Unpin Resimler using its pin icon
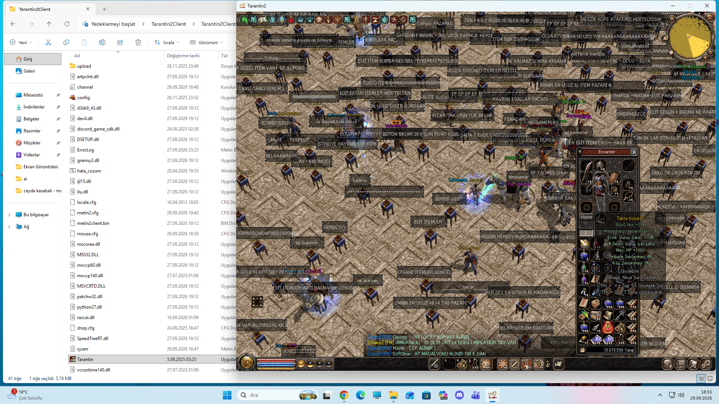This screenshot has height=404, width=719. tap(58, 131)
